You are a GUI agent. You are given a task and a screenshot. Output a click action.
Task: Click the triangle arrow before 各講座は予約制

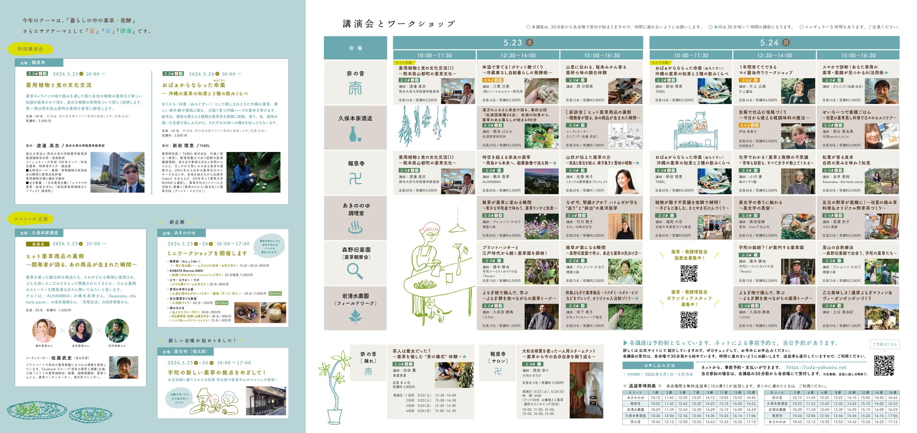tap(625, 343)
